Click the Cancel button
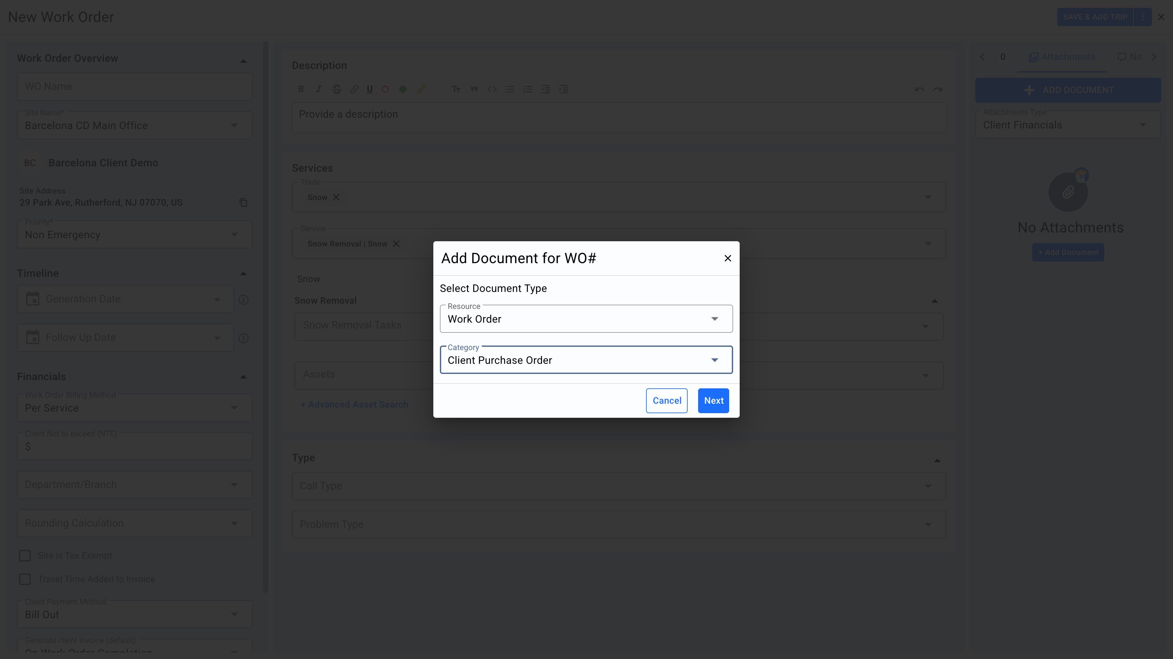 tap(666, 401)
